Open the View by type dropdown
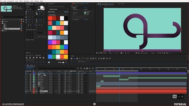 52,12
